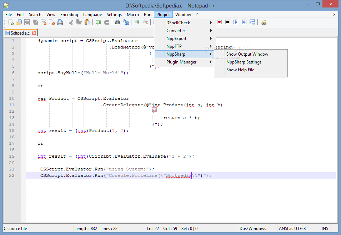341x235 pixels.
Task: Switch to the Softpedia.c document tab
Action: click(20, 33)
